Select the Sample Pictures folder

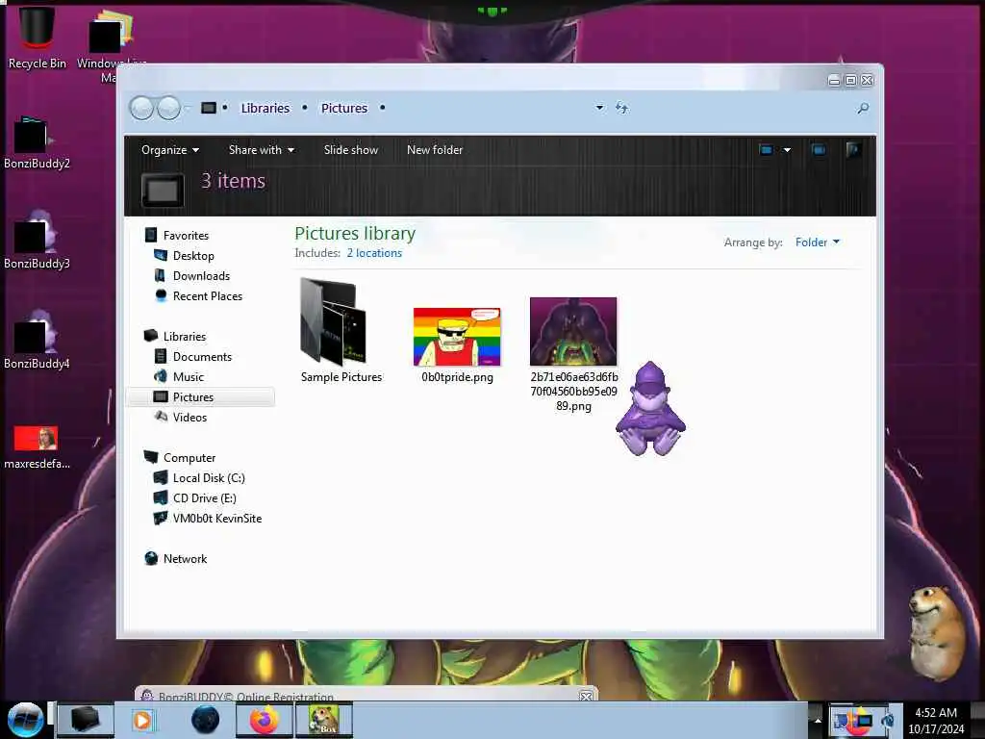tap(341, 331)
